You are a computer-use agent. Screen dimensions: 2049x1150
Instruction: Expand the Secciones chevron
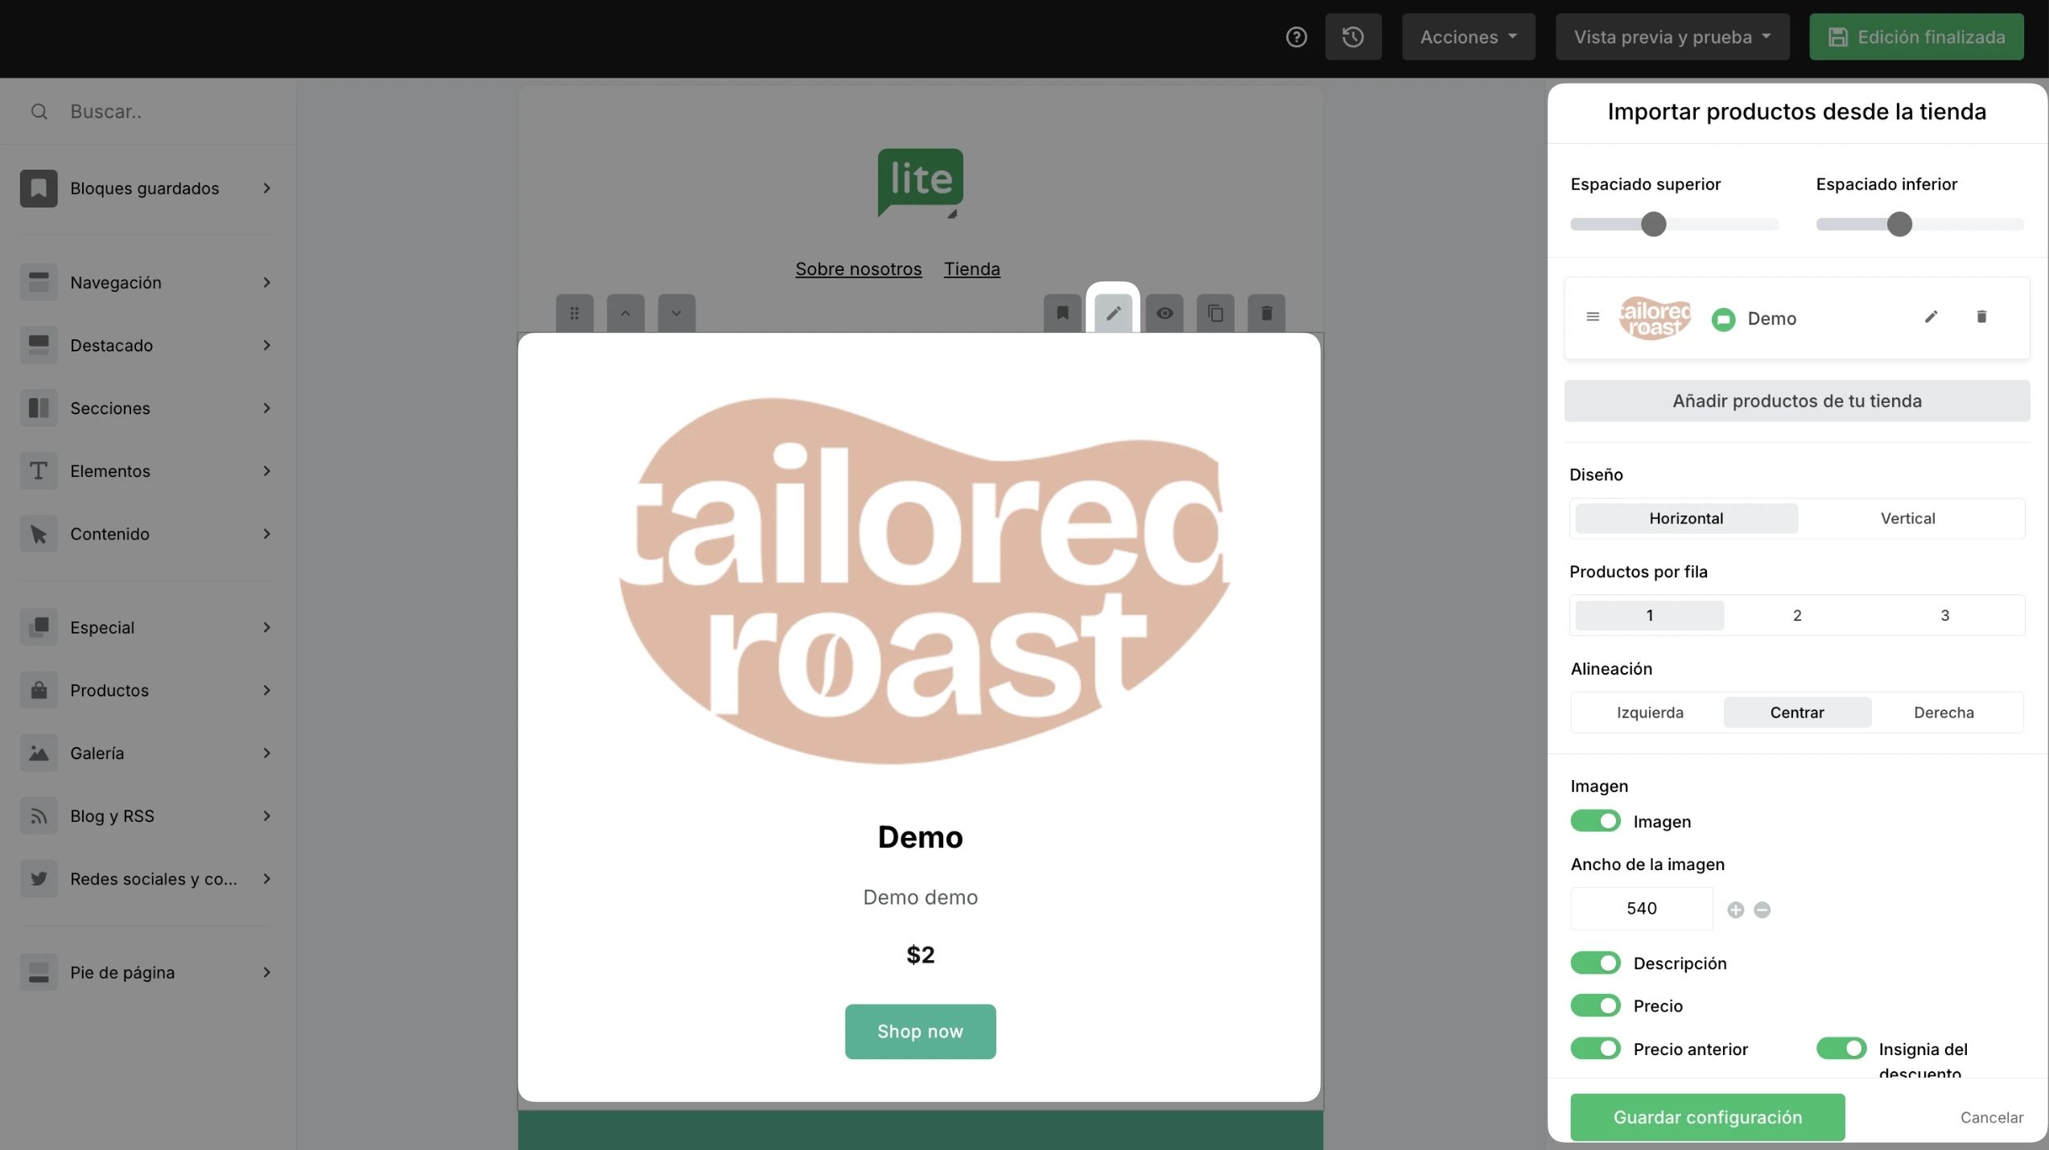tap(267, 408)
